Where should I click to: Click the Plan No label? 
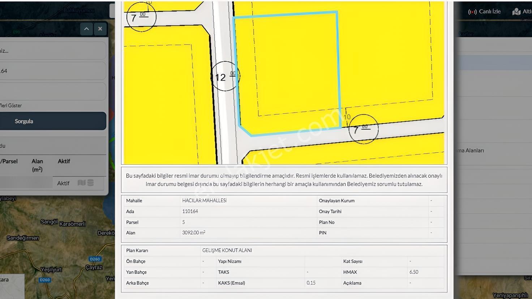pos(327,222)
